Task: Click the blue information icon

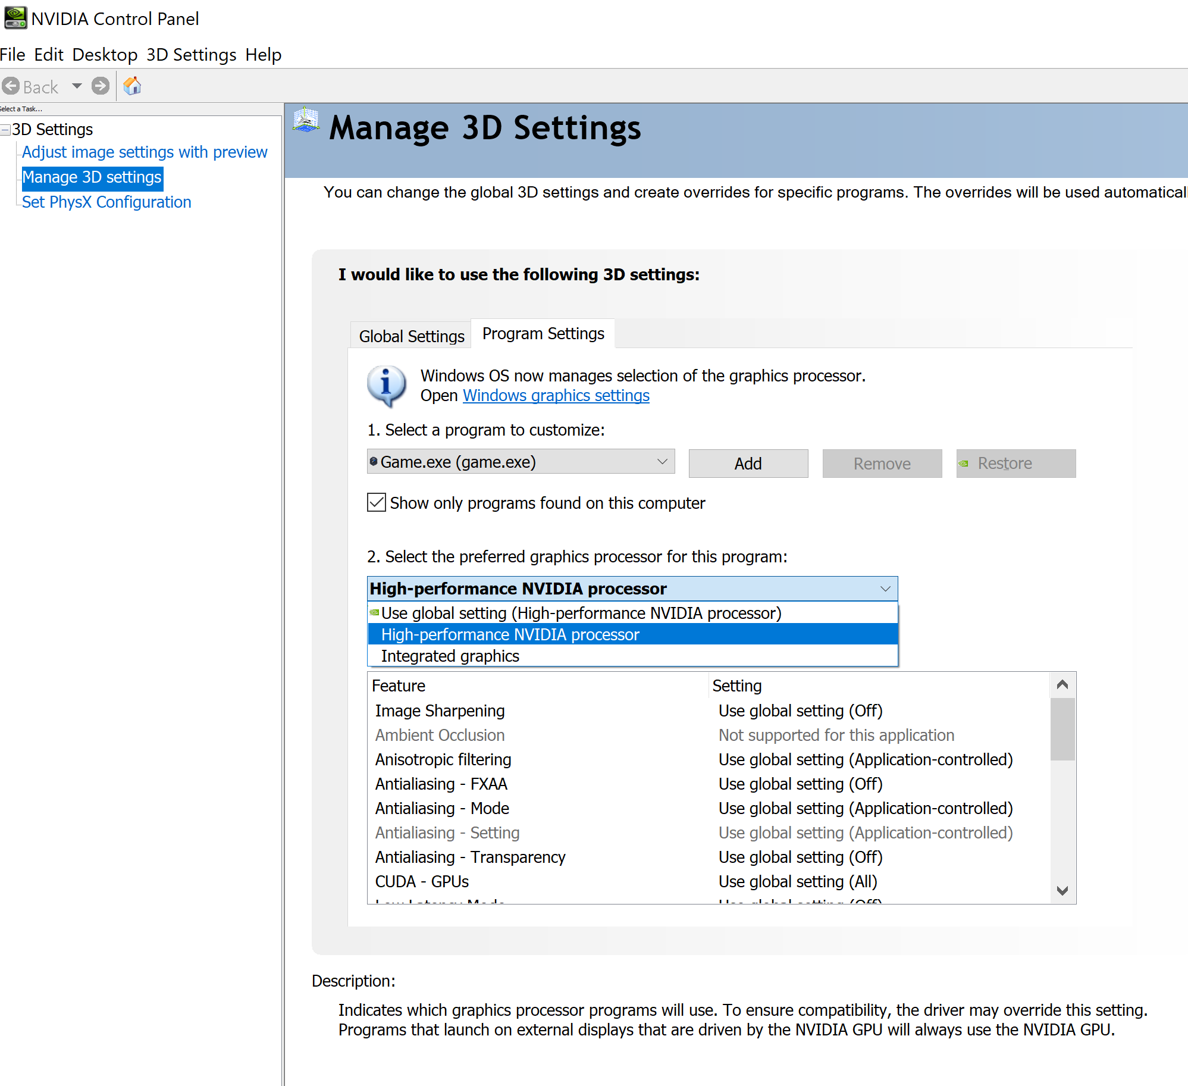Action: tap(387, 386)
